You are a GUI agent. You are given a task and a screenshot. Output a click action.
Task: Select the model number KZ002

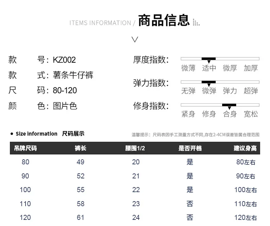coord(64,60)
